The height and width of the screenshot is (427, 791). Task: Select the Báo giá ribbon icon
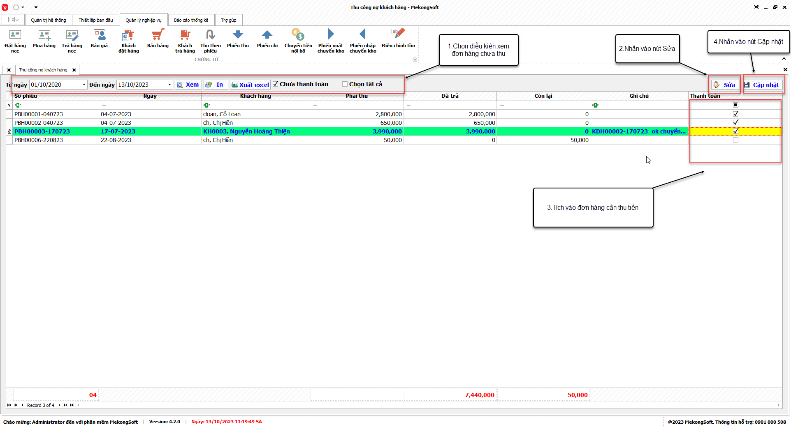coord(99,39)
